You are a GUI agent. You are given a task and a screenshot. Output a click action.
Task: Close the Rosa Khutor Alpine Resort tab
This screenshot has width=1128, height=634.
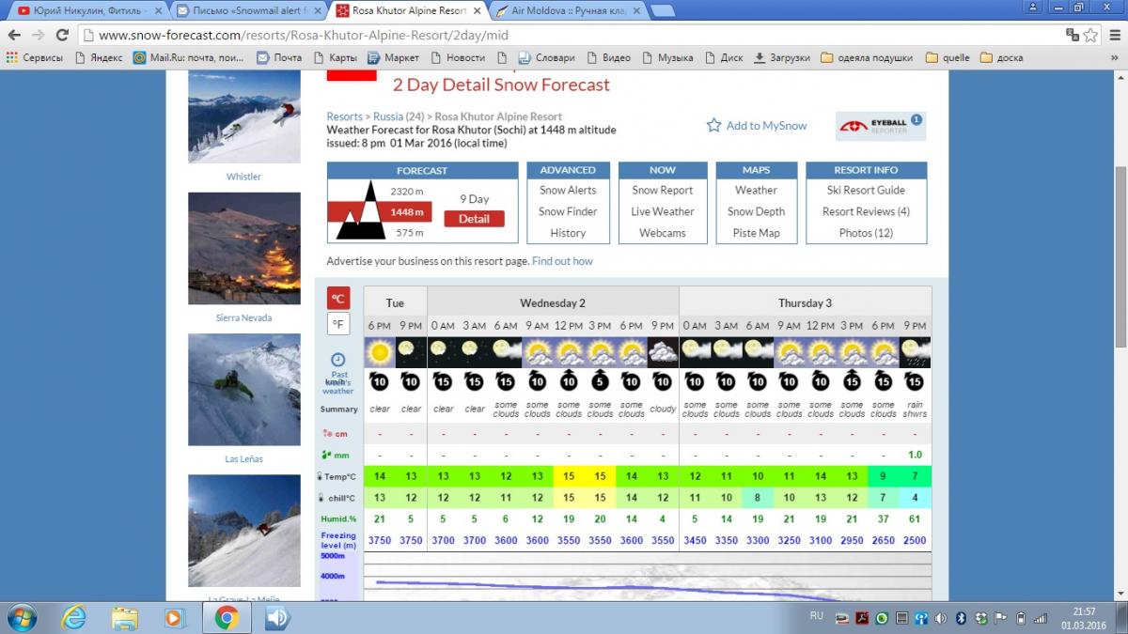(x=478, y=10)
